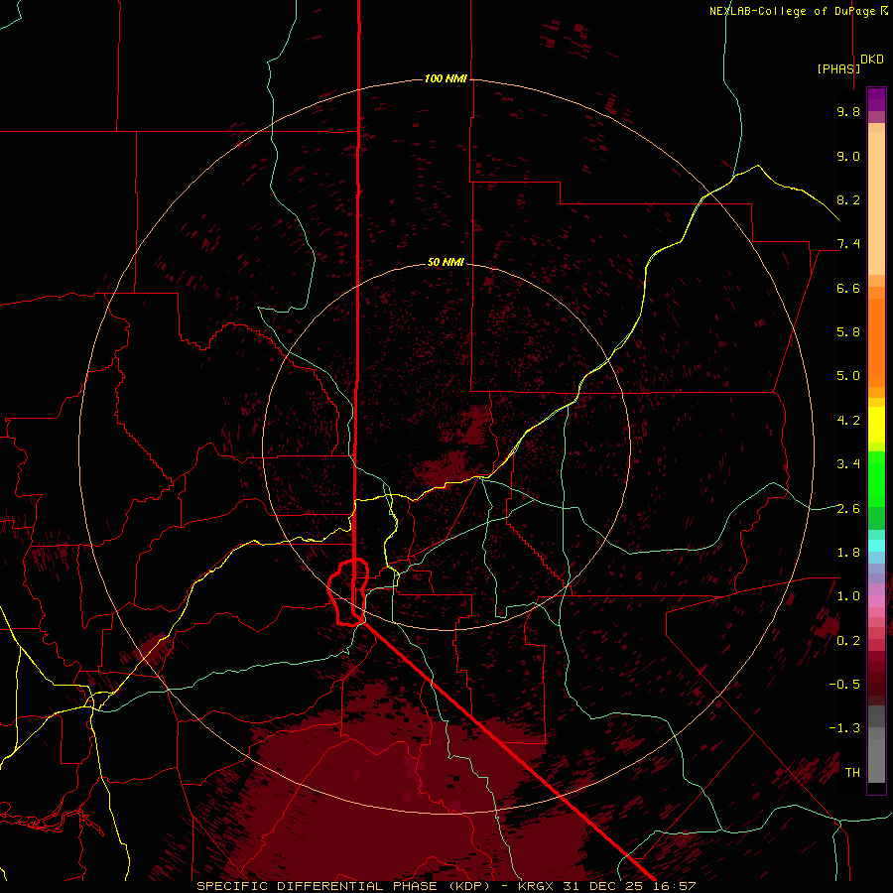The width and height of the screenshot is (893, 893).
Task: Pick the yellow segment of color bar
Action: pos(876,425)
